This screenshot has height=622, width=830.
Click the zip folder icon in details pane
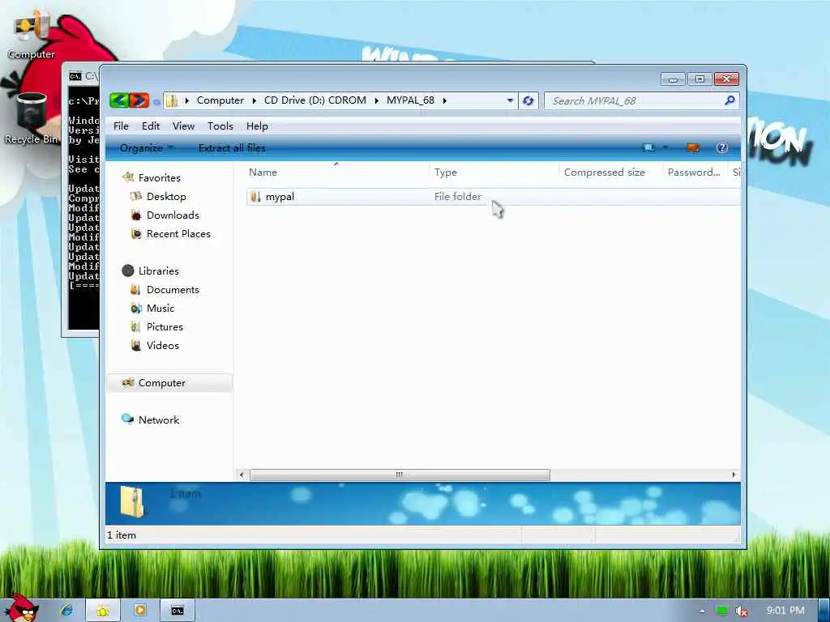pos(132,501)
